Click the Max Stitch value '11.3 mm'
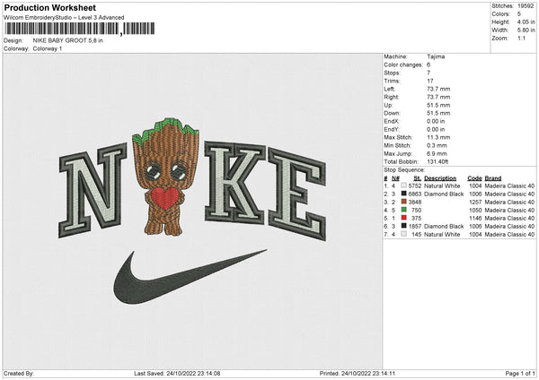The height and width of the screenshot is (380, 539). pos(438,137)
